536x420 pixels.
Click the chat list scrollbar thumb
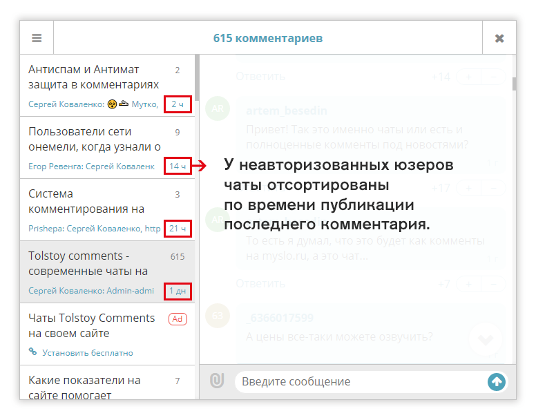197,77
